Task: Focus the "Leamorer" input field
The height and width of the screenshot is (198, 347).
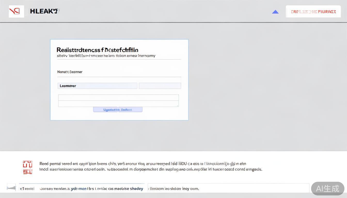Action: tap(97, 86)
